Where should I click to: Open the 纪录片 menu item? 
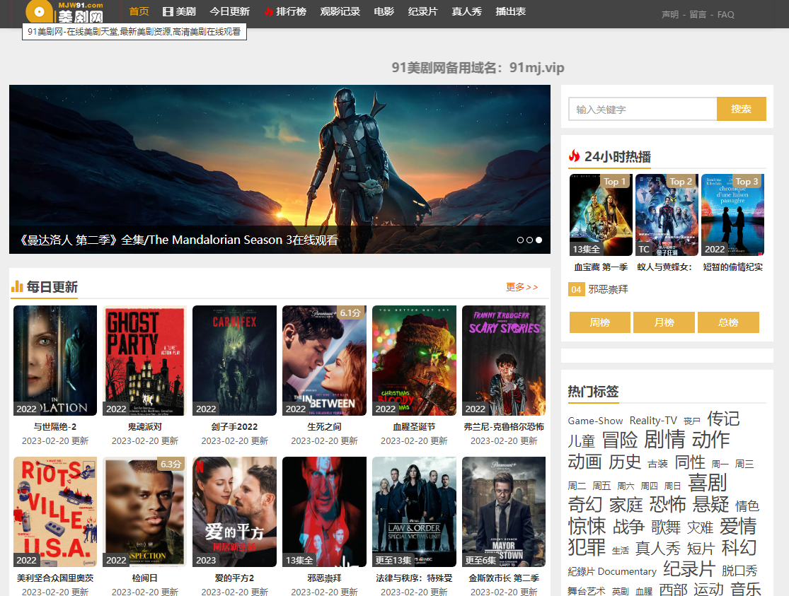(x=422, y=11)
